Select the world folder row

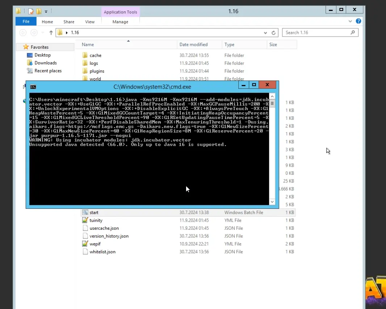coord(188,79)
